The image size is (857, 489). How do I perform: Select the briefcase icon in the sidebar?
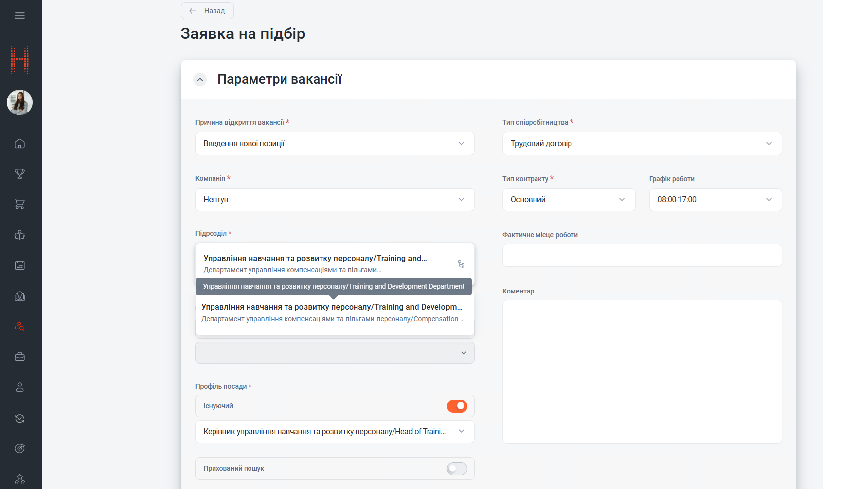coord(20,357)
